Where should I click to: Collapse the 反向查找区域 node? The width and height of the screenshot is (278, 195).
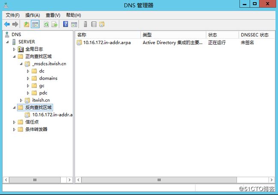point(15,108)
